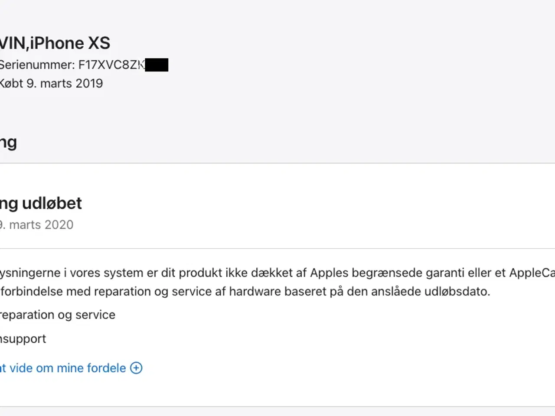The width and height of the screenshot is (555, 416).
Task: Open the 'reparation og service' section
Action: [57, 315]
